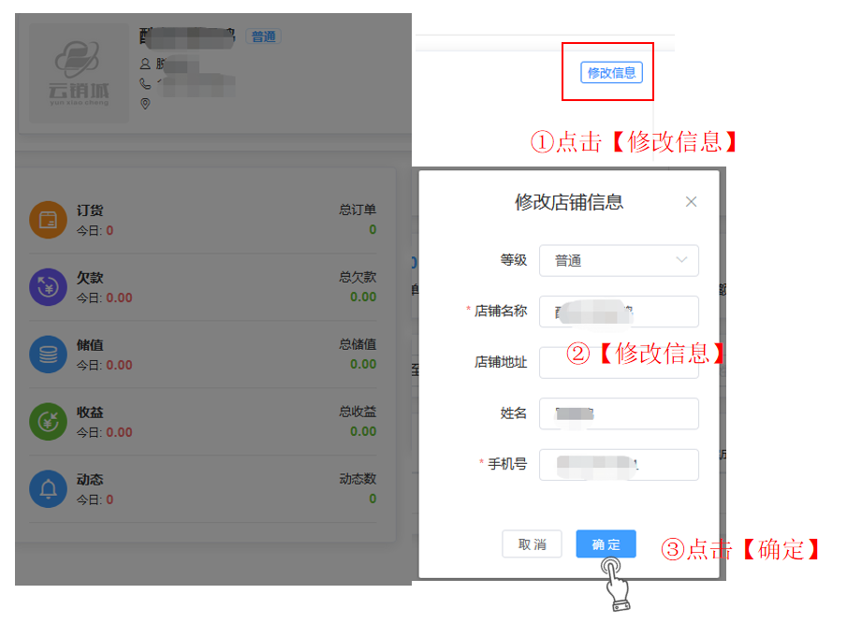Click the 欠款 label text
Viewport: 847px width, 623px height.
pyautogui.click(x=90, y=278)
